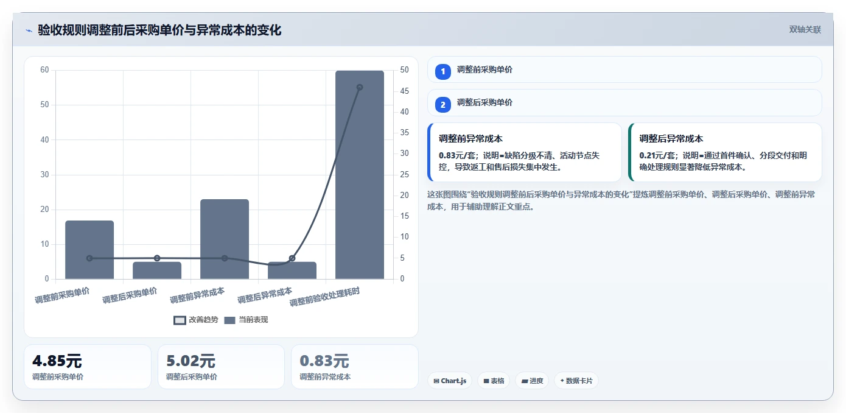
Task: Click the line point on 调整后异常成本 bar
Action: [292, 258]
